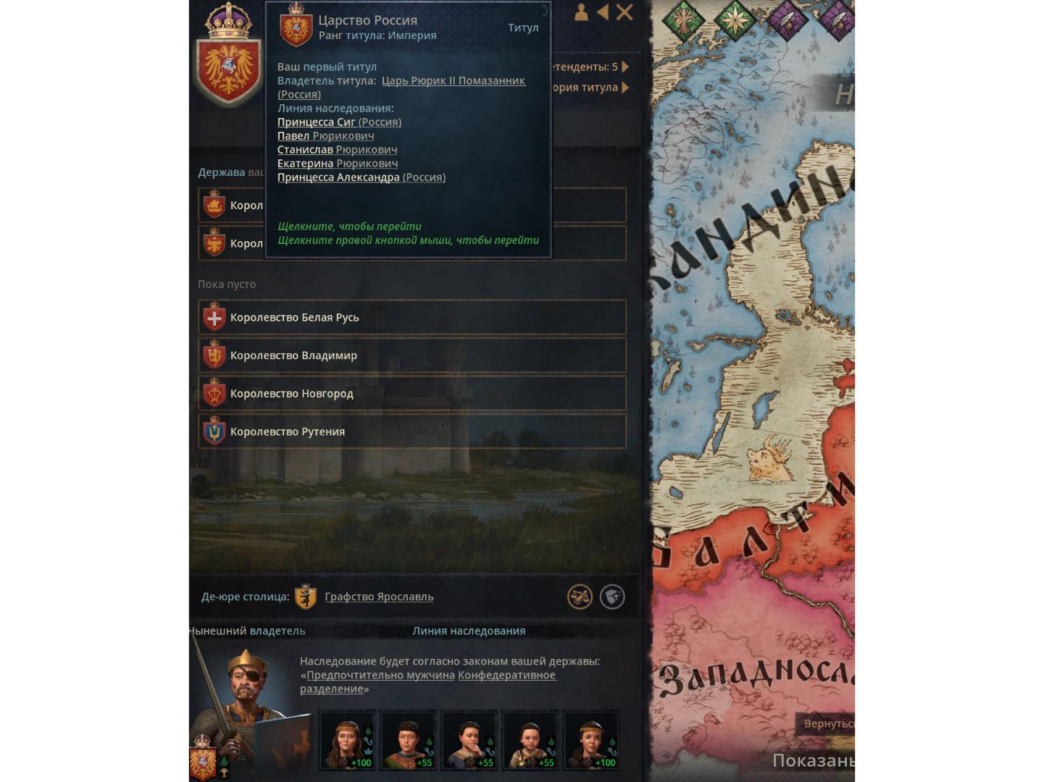Select the first heir portrait with +100

(347, 740)
